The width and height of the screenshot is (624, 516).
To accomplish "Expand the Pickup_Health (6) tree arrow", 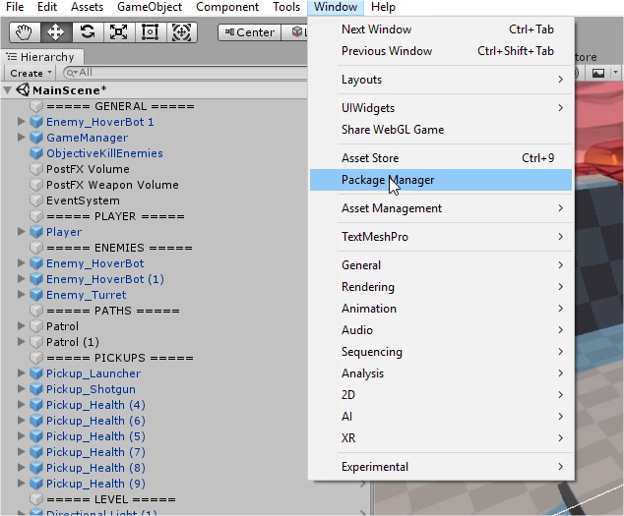I will [22, 421].
